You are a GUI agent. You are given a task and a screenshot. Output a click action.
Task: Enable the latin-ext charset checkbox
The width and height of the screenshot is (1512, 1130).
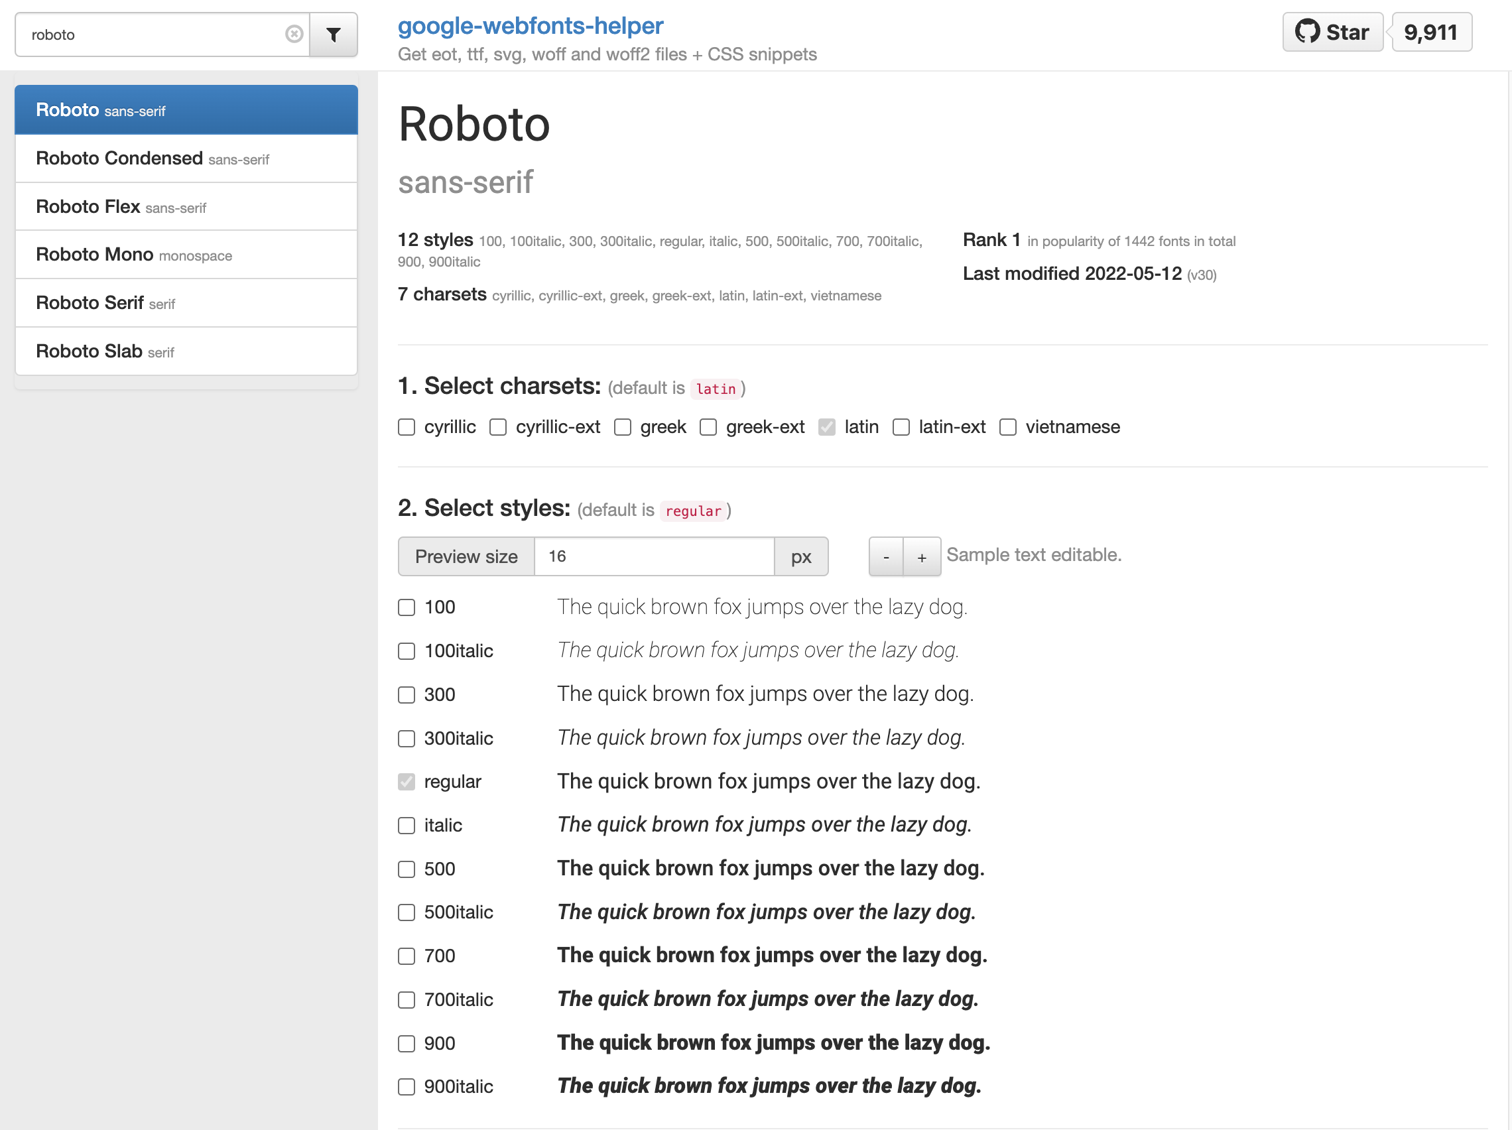coord(902,427)
